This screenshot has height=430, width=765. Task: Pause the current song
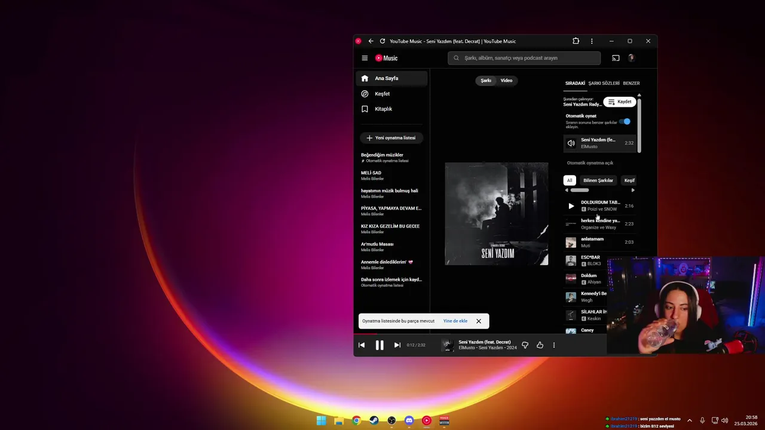pyautogui.click(x=380, y=345)
